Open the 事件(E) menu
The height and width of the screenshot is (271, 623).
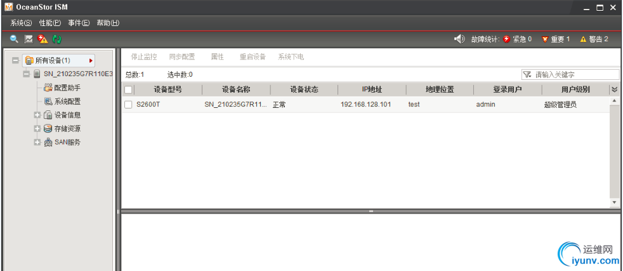(79, 23)
